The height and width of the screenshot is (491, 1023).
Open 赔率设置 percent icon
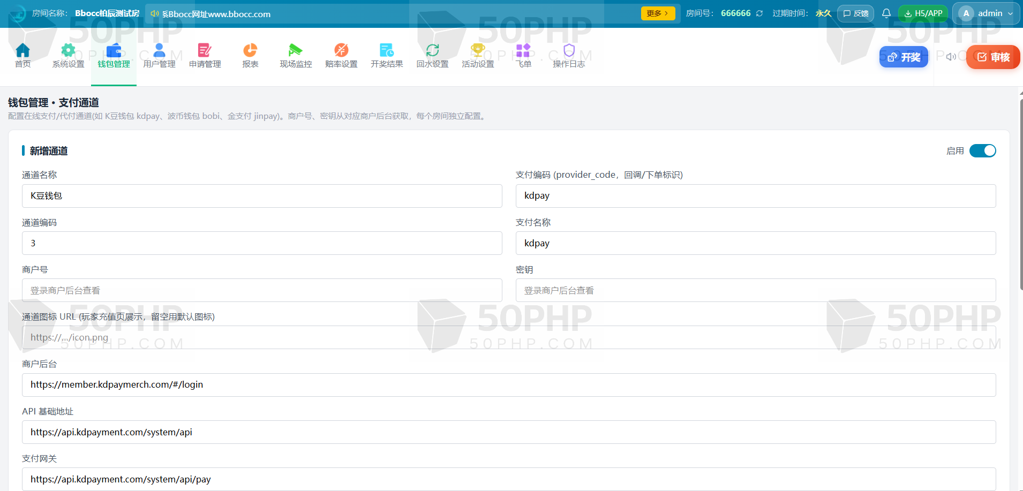[341, 50]
